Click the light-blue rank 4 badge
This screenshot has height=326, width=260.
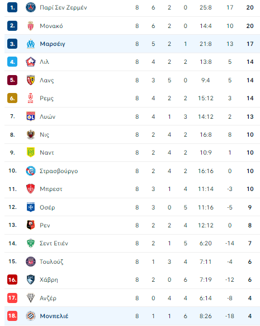(x=12, y=62)
